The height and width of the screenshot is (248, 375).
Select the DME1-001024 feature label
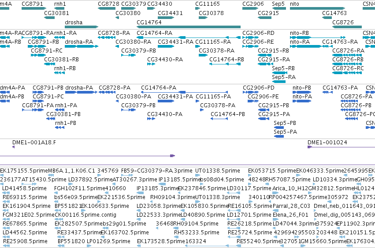[327, 143]
